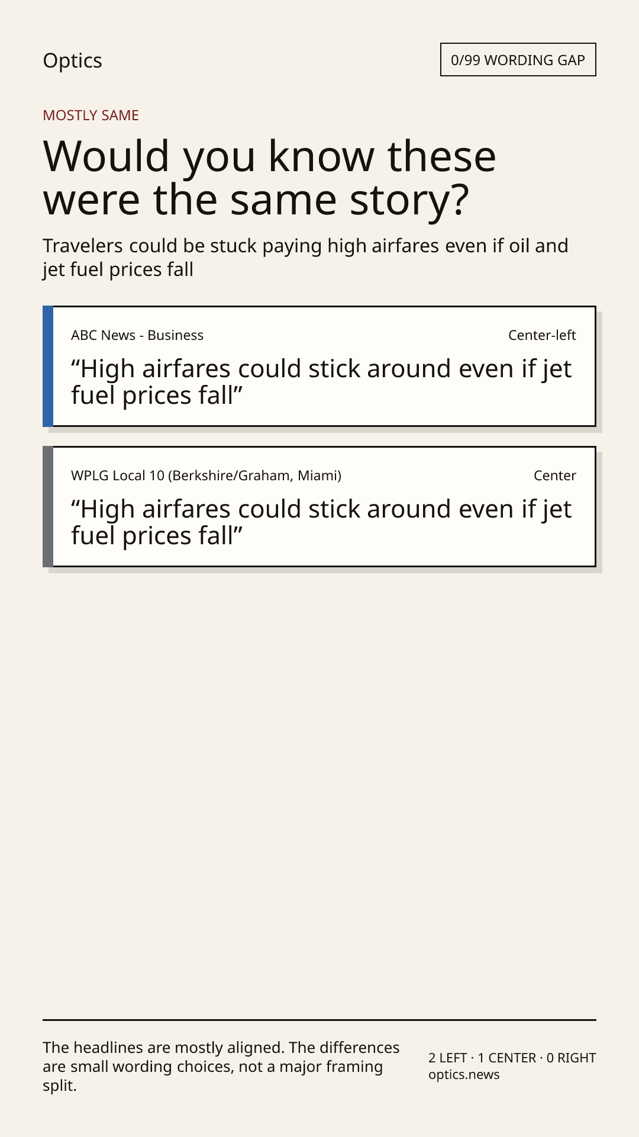
Task: Click the travelers airfare summary subtitle
Action: [305, 258]
